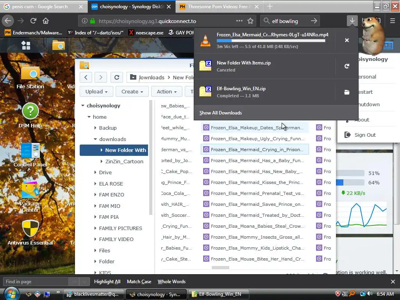
Task: Click the Elf-Bowling zip file icon
Action: click(205, 91)
